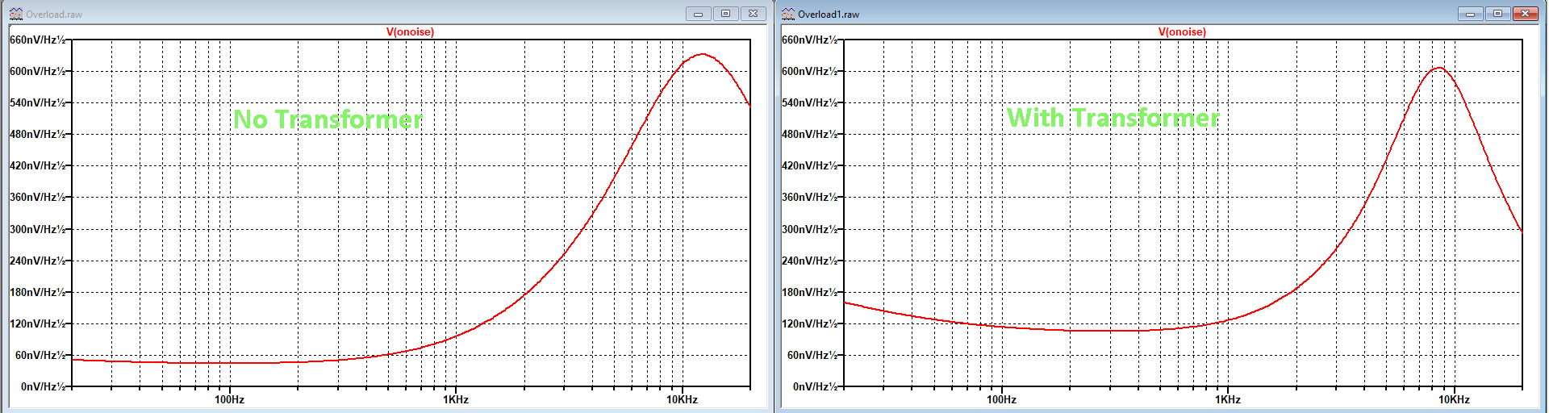The height and width of the screenshot is (413, 1549).
Task: Click 360nV/Hz½ axis label in Overload.raw
Action: (37, 197)
